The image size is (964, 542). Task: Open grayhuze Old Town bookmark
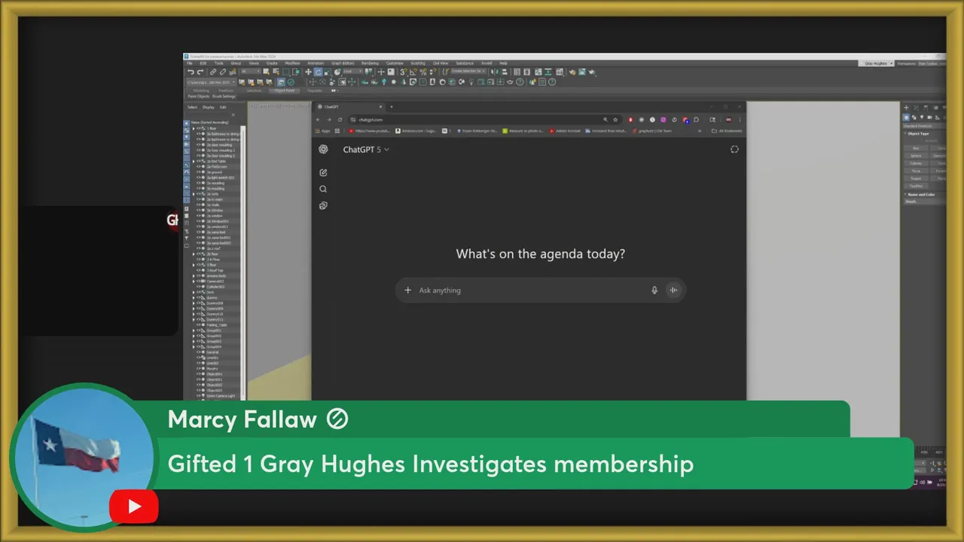651,131
